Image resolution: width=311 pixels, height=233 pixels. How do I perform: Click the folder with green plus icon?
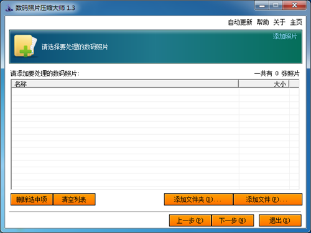[26, 46]
